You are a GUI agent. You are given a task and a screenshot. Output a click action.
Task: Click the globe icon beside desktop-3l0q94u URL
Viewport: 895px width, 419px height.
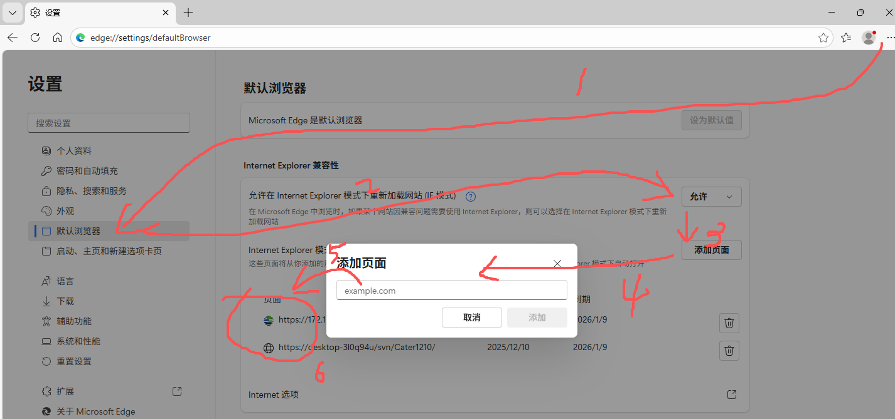pyautogui.click(x=269, y=348)
